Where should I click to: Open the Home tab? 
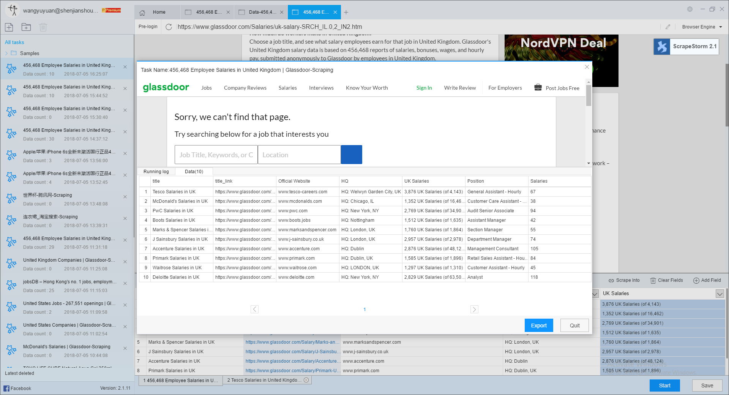(x=157, y=12)
